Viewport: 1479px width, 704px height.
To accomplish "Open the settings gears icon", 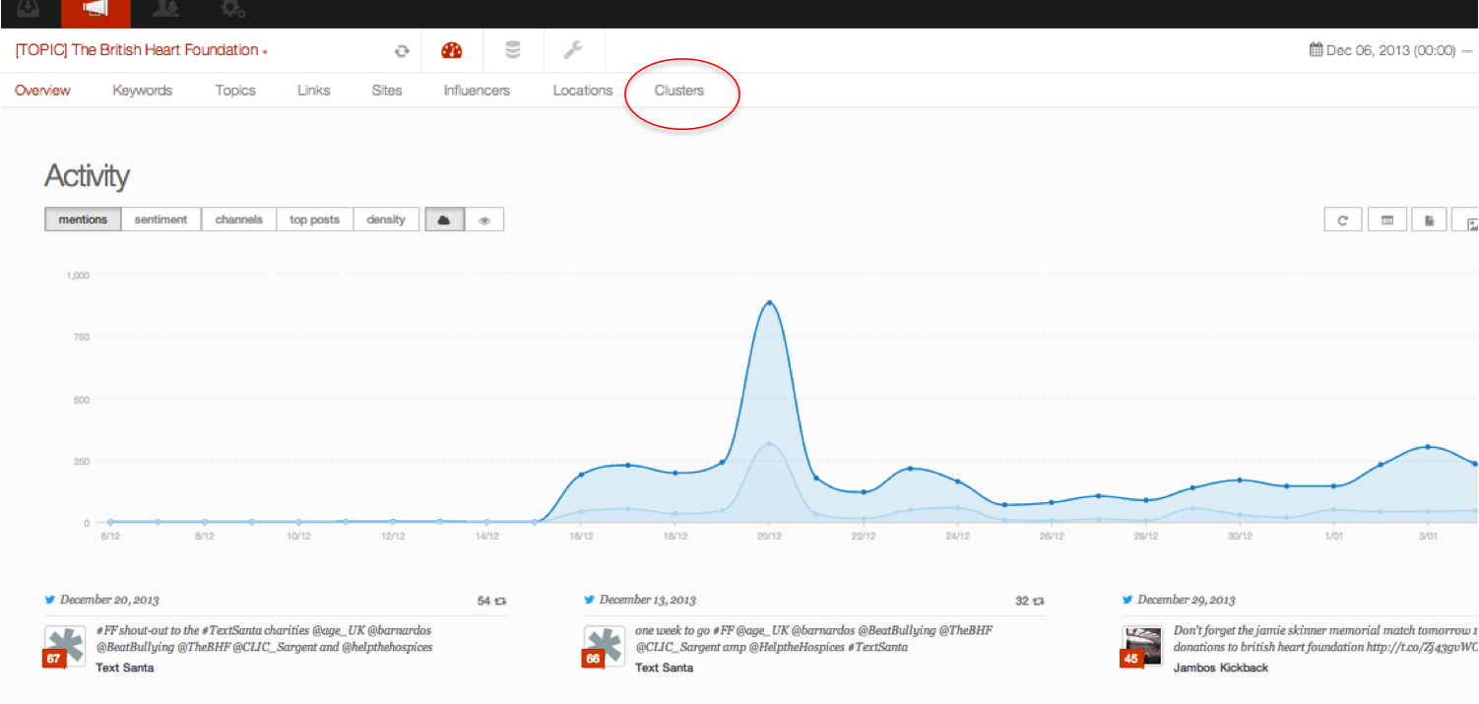I will pos(233,10).
